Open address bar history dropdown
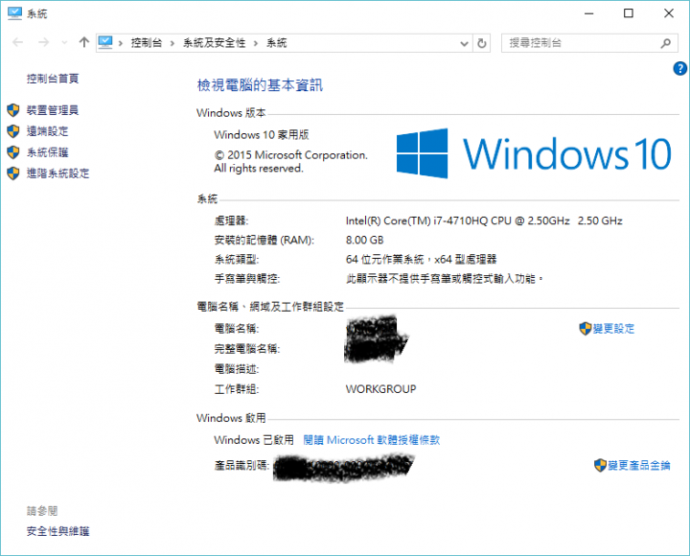This screenshot has width=690, height=556. pyautogui.click(x=464, y=43)
